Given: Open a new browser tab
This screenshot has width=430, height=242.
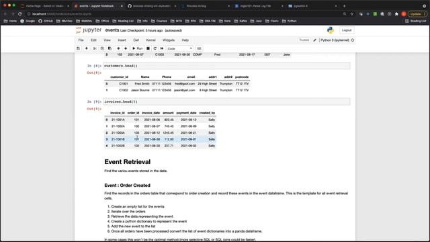Looking at the screenshot, I should pyautogui.click(x=344, y=6).
